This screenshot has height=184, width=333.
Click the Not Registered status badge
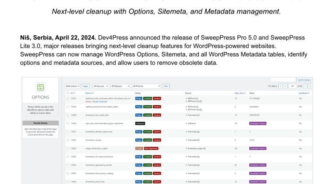pyautogui.click(x=151, y=149)
